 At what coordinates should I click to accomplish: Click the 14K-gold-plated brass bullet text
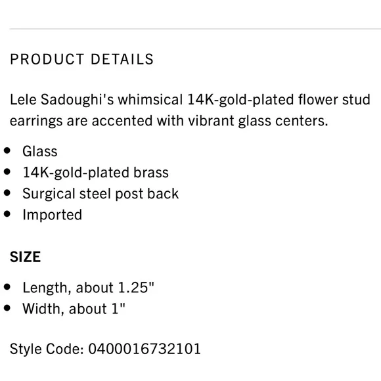[95, 173]
